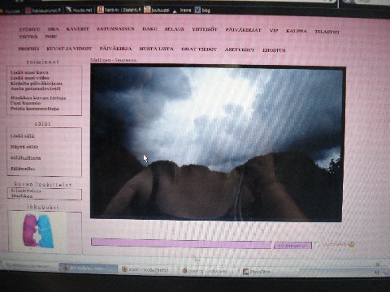
Task: Open the Netti-tv bookmark in bookmarks bar
Action: pyautogui.click(x=119, y=10)
